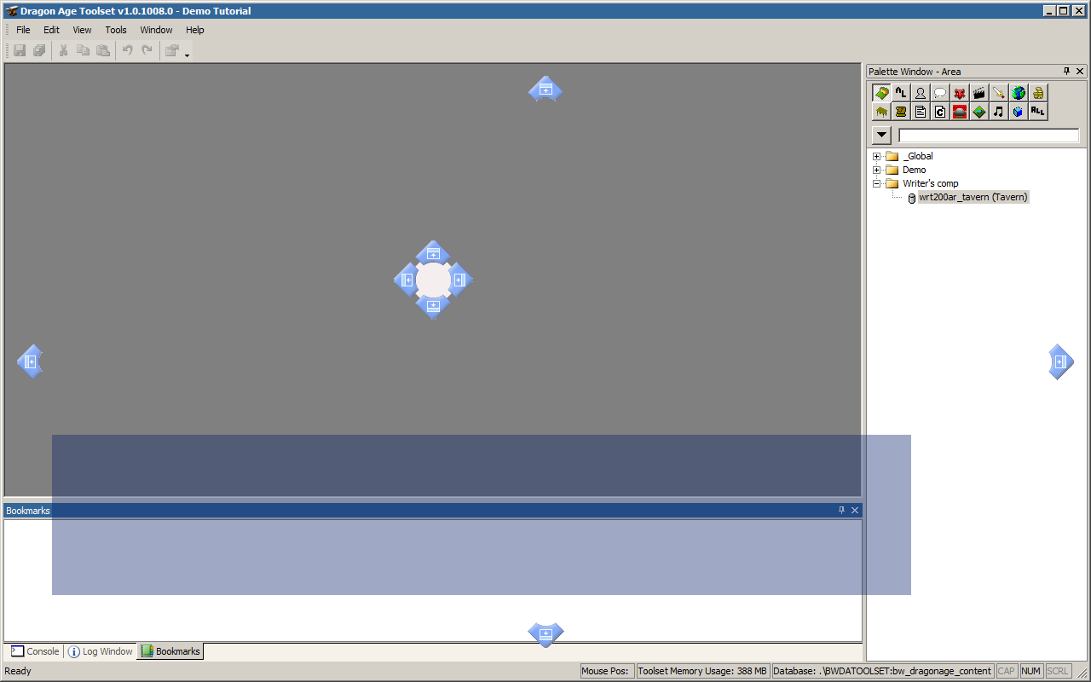Viewport: 1091px width, 682px height.
Task: Click the Conversation speech bubble palette icon
Action: tap(940, 93)
